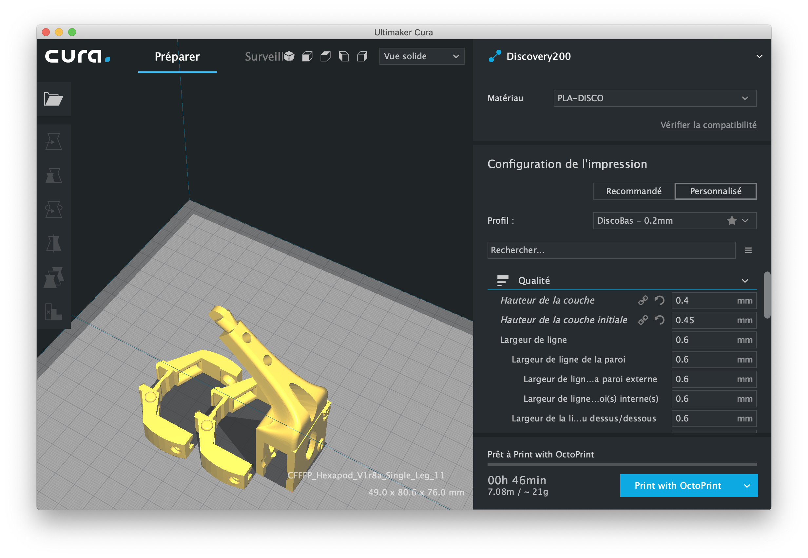Select the Rotate tool in sidebar
This screenshot has height=558, width=808.
click(x=53, y=210)
